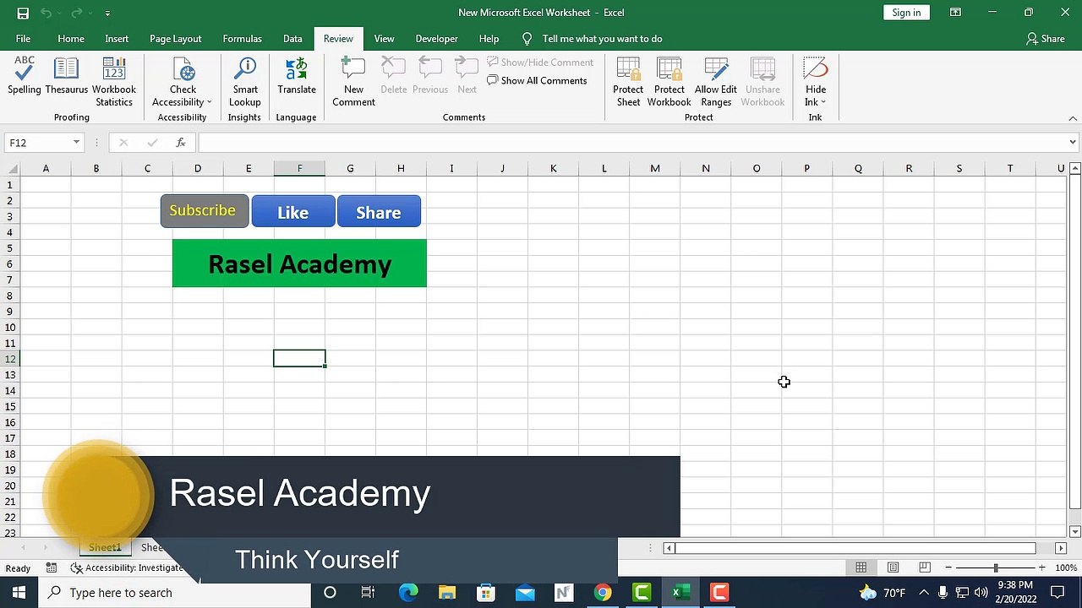The width and height of the screenshot is (1082, 608).
Task: Open Allow Edit Ranges
Action: coord(716,82)
